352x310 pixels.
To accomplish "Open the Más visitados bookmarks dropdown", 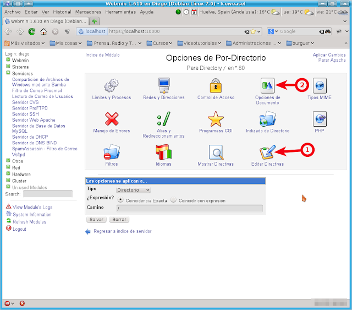I will [x=25, y=43].
